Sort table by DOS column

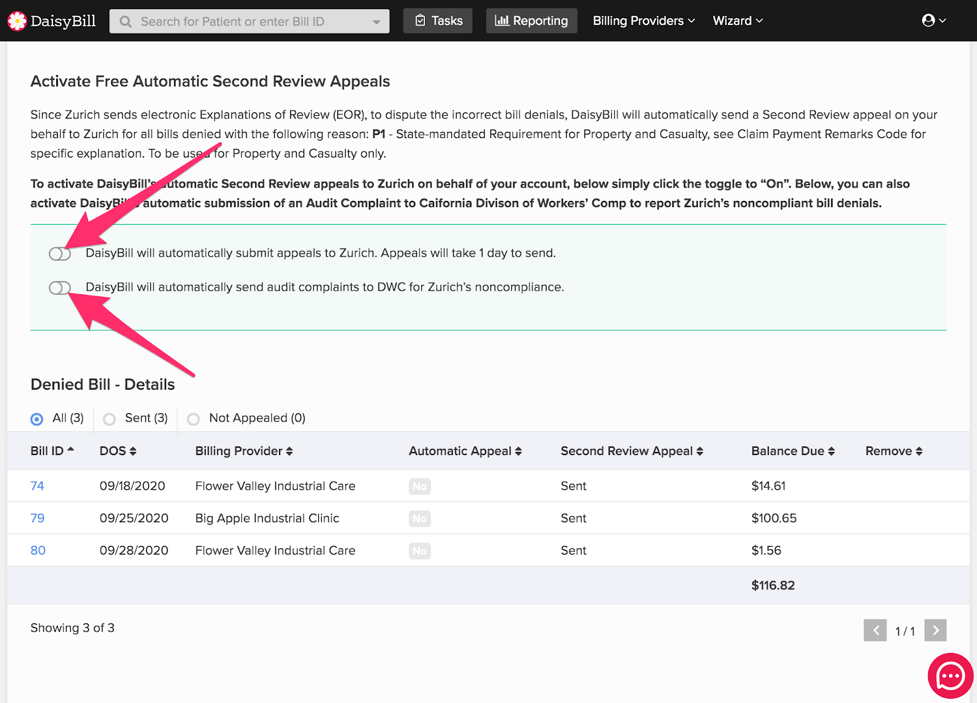(118, 451)
